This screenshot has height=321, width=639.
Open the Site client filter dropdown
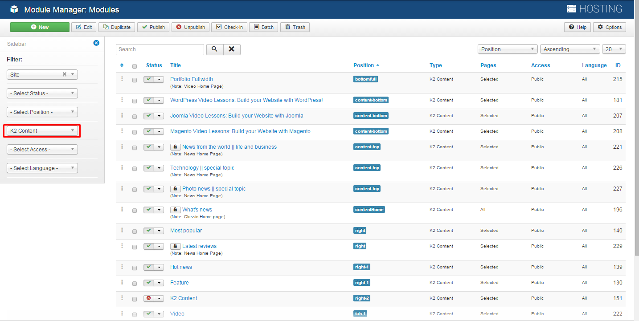pos(42,74)
